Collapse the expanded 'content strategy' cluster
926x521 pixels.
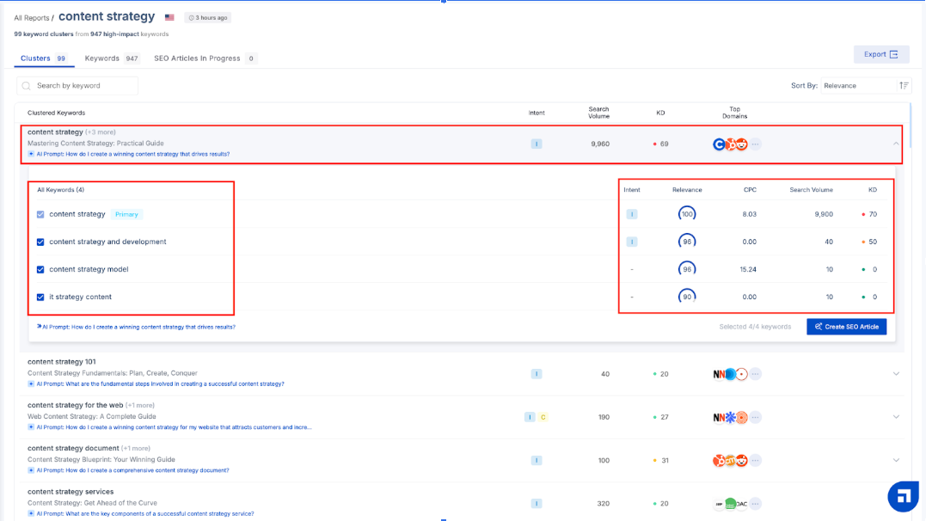[x=896, y=144]
